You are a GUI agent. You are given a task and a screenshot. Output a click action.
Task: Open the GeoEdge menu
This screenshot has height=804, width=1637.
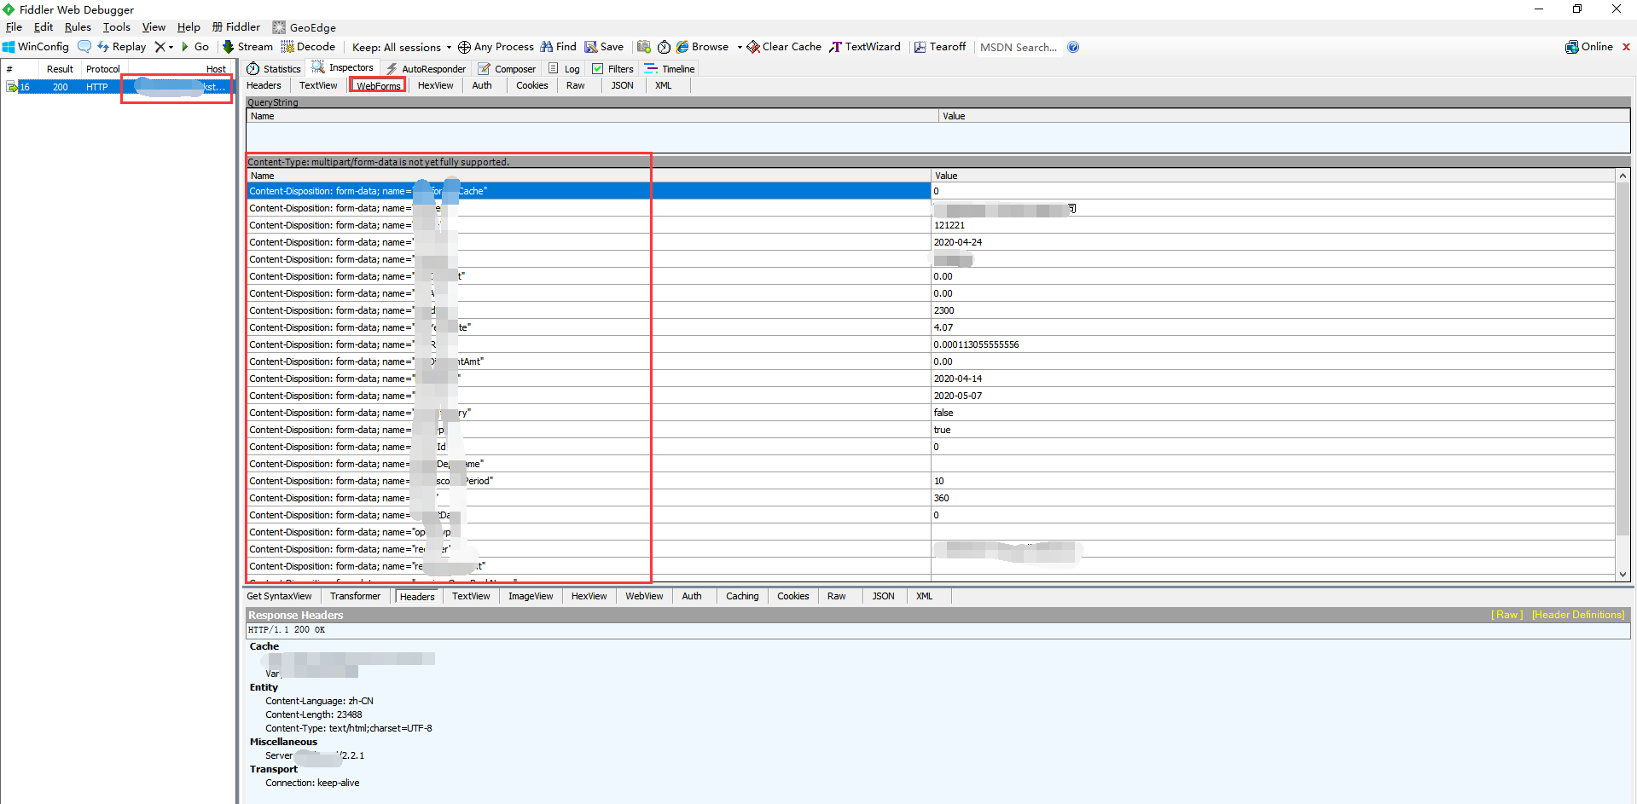(x=304, y=27)
